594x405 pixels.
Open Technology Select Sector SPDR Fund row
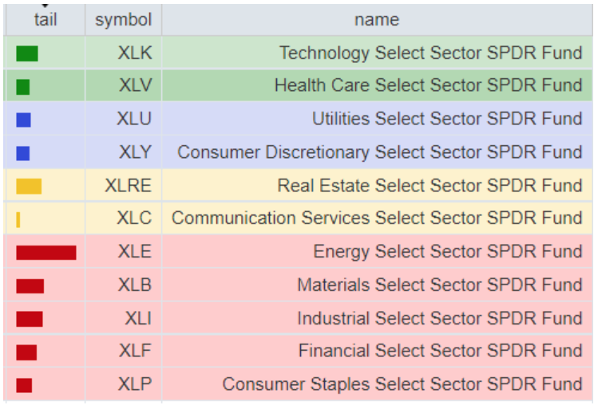point(430,53)
